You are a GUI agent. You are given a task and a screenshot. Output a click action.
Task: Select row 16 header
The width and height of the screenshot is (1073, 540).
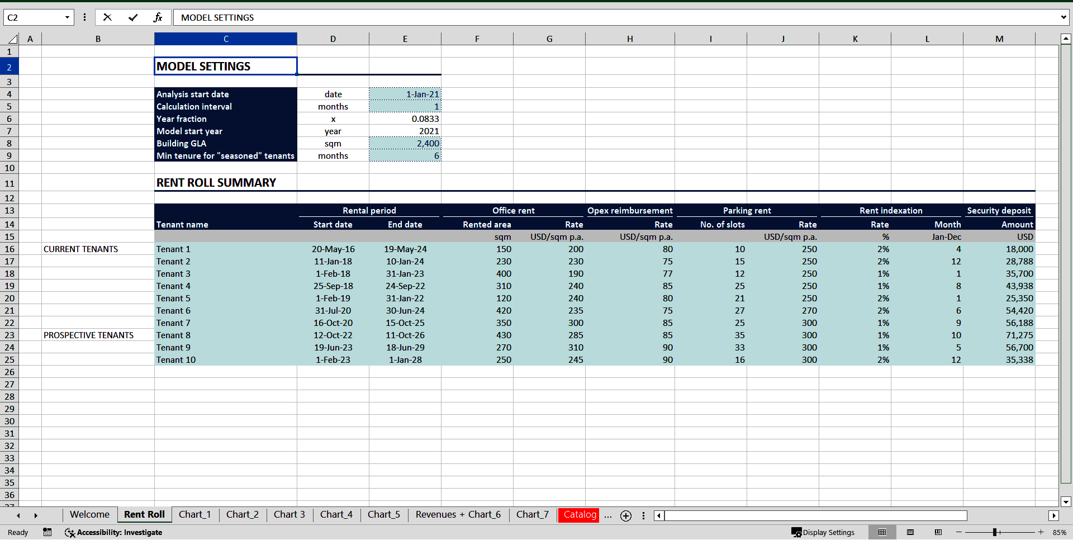pyautogui.click(x=10, y=249)
